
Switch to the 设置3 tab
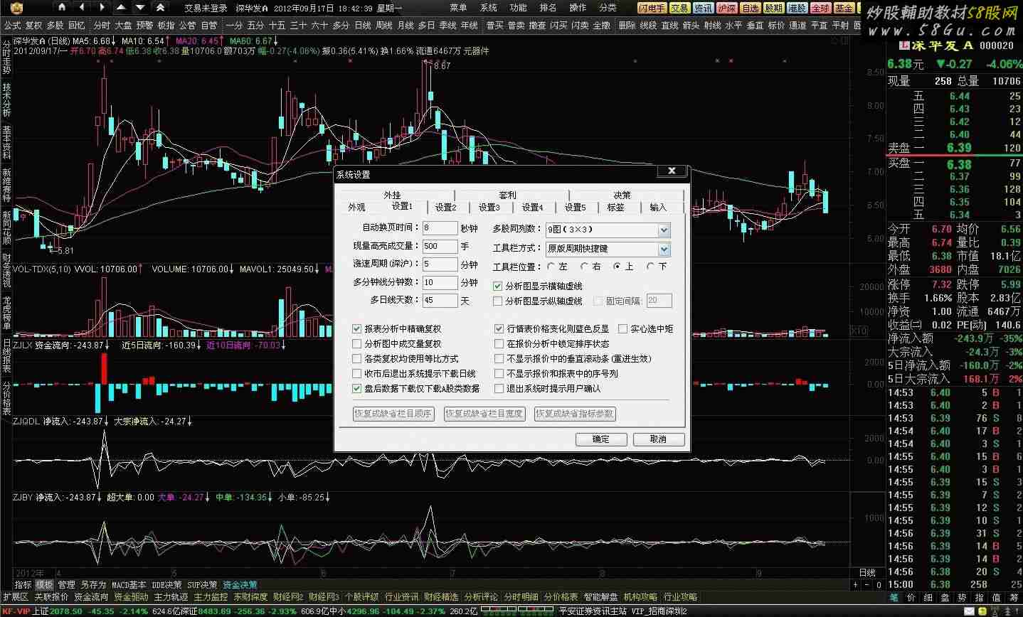(489, 207)
